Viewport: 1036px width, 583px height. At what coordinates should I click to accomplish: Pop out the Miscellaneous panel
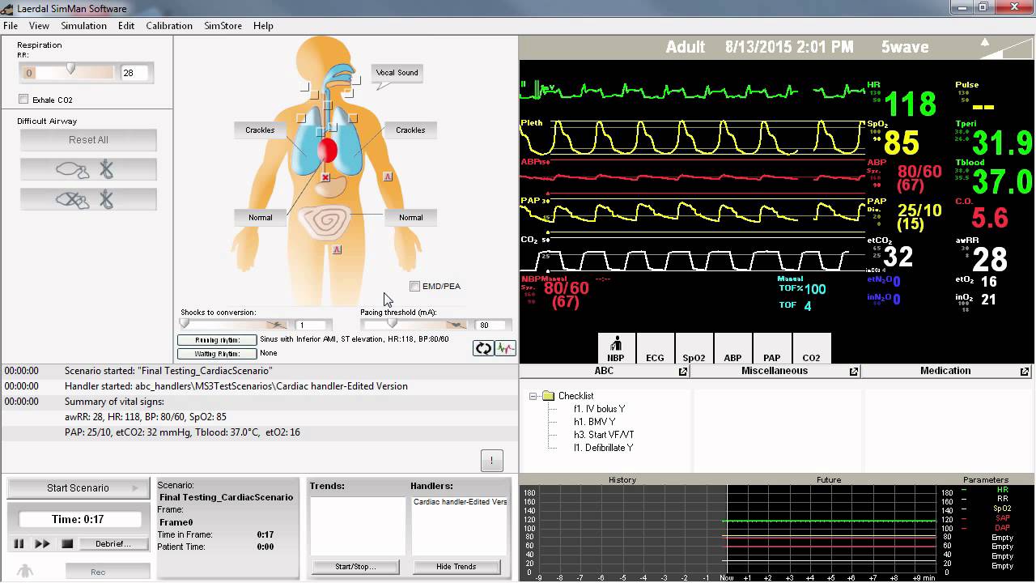pyautogui.click(x=854, y=372)
